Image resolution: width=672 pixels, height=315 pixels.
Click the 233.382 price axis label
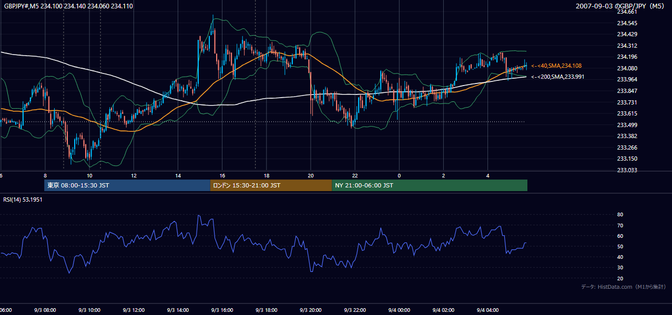point(627,136)
